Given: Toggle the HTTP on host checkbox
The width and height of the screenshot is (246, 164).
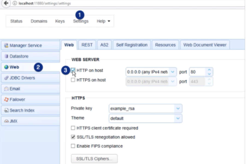Looking at the screenshot, I should click(73, 71).
